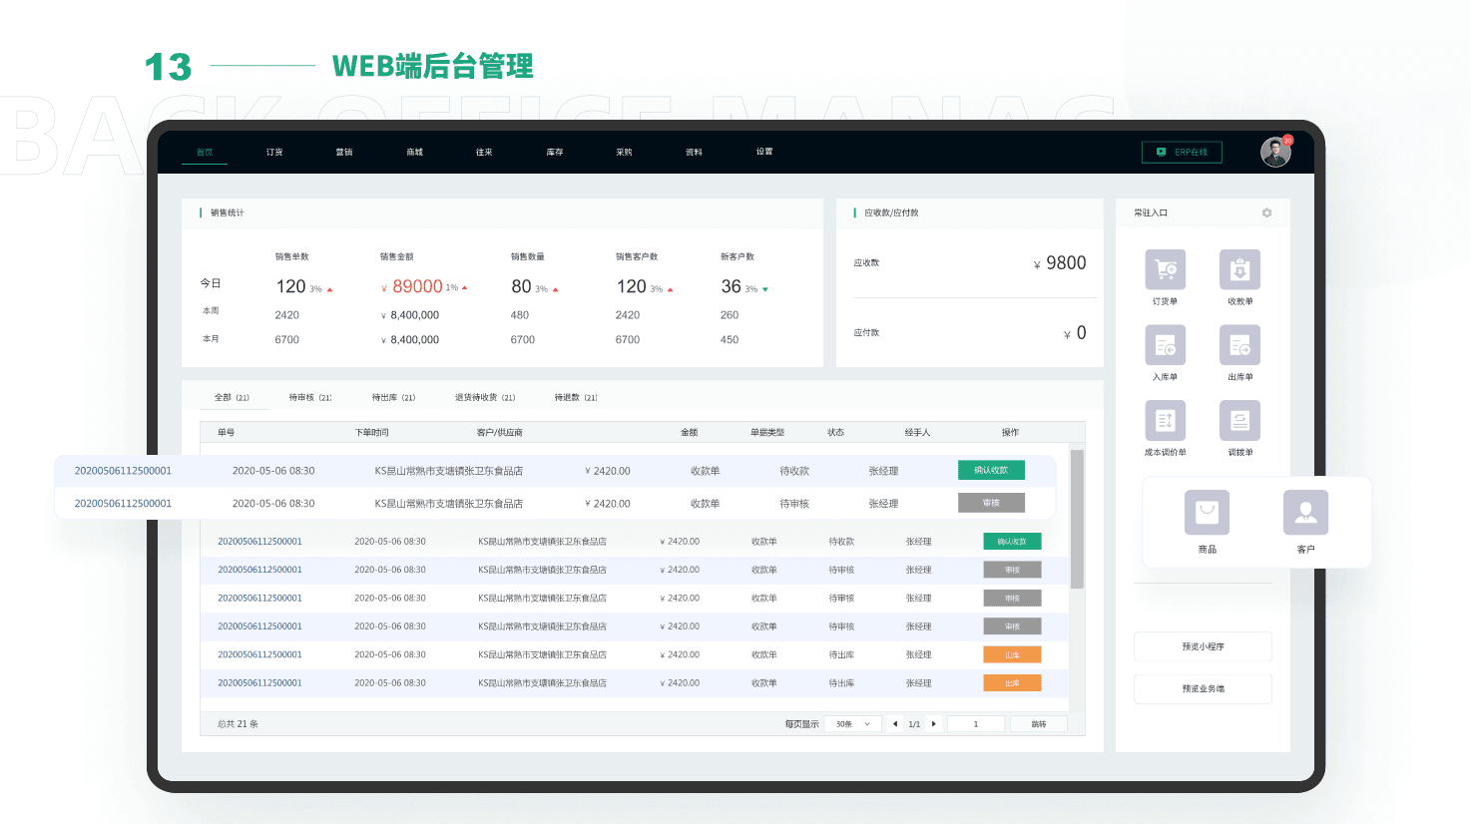This screenshot has width=1471, height=824.
Task: Open the 出库单 shortcut icon
Action: pyautogui.click(x=1239, y=345)
